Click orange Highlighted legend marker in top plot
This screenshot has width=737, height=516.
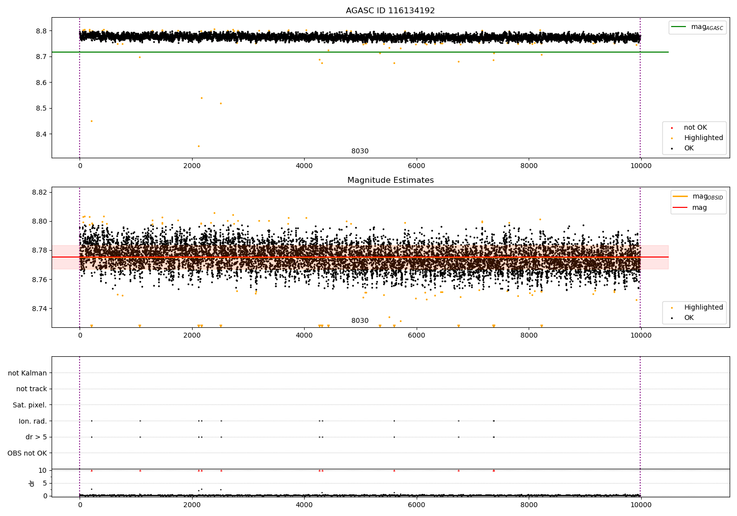[672, 138]
